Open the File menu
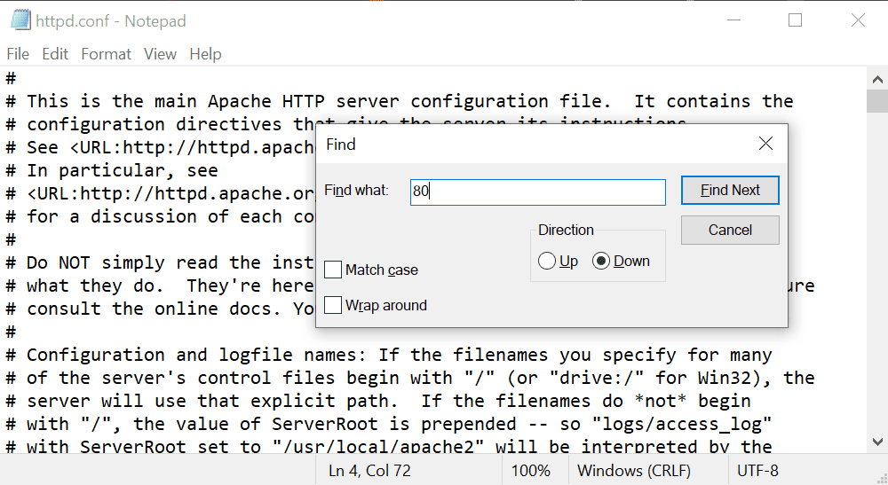The image size is (888, 485). click(x=18, y=54)
